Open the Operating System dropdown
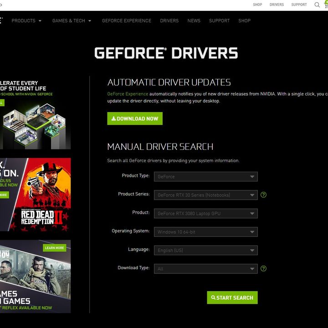The height and width of the screenshot is (328, 328). point(205,232)
